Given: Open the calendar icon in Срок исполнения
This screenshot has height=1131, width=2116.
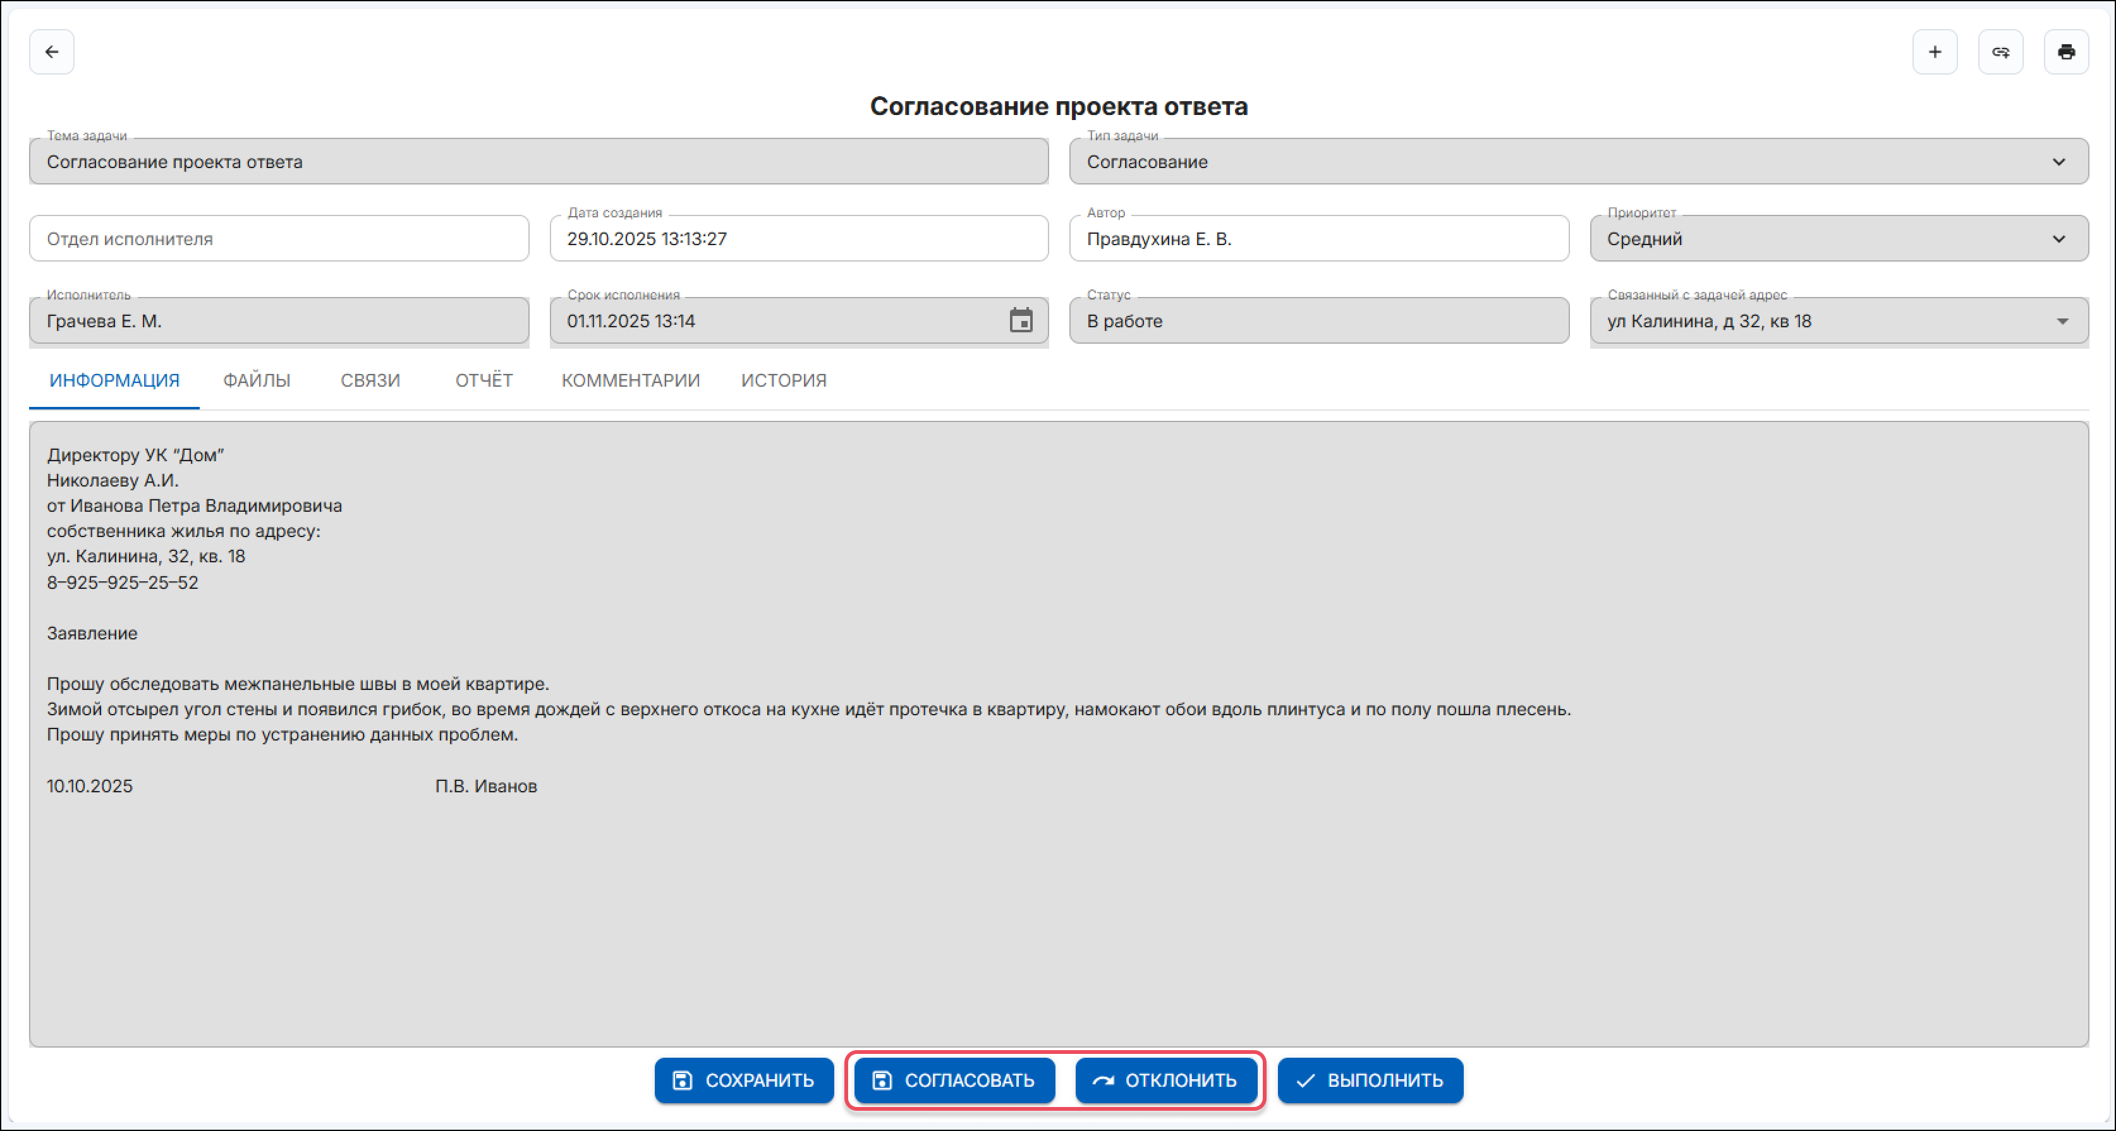Looking at the screenshot, I should coord(1020,320).
